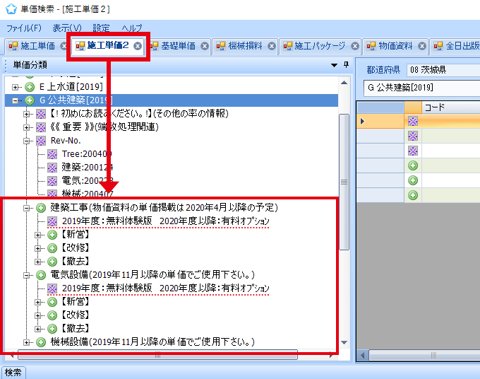Click green icon of 建築工事 node
Screen dimensions: 480x379
41,208
